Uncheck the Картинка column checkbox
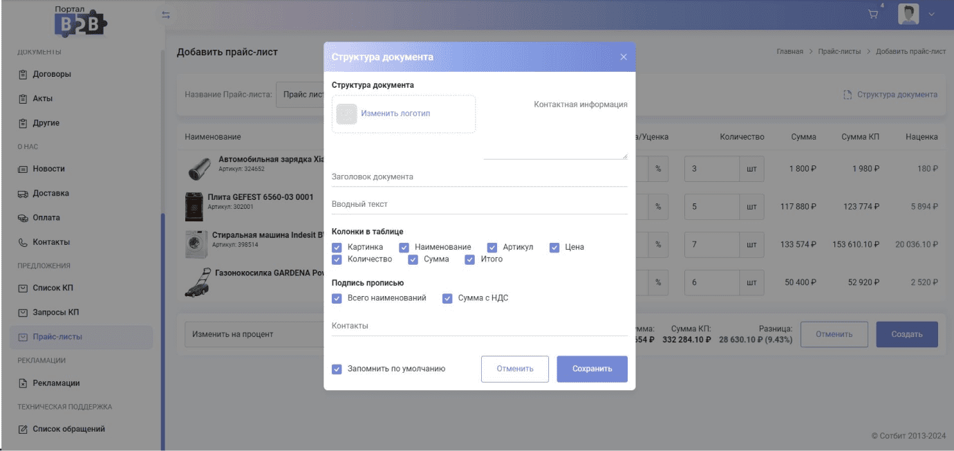This screenshot has width=954, height=451. pos(337,247)
